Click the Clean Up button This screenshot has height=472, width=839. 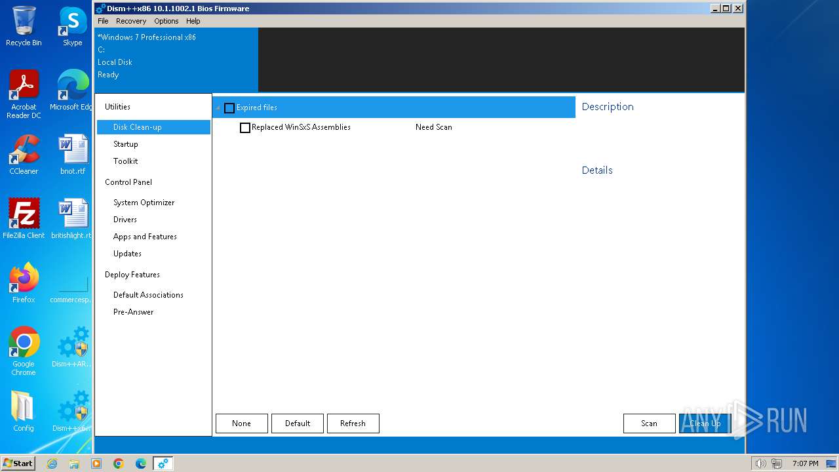click(705, 423)
